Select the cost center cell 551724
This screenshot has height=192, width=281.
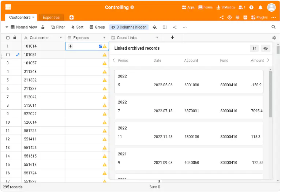[44, 173]
